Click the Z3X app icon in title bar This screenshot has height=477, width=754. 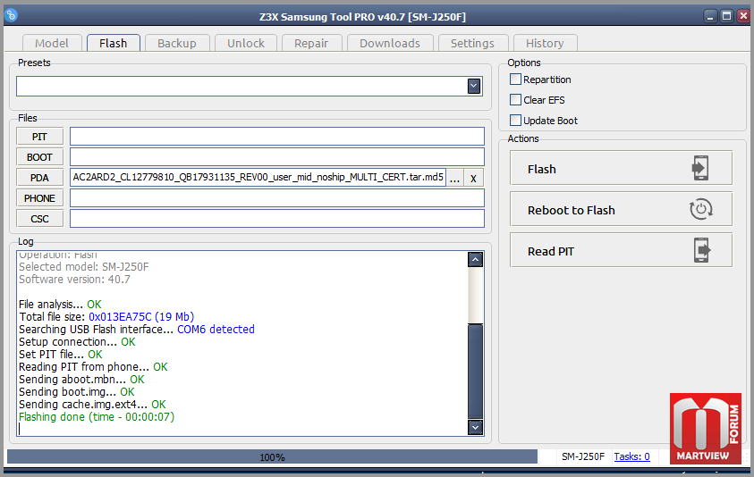11,15
